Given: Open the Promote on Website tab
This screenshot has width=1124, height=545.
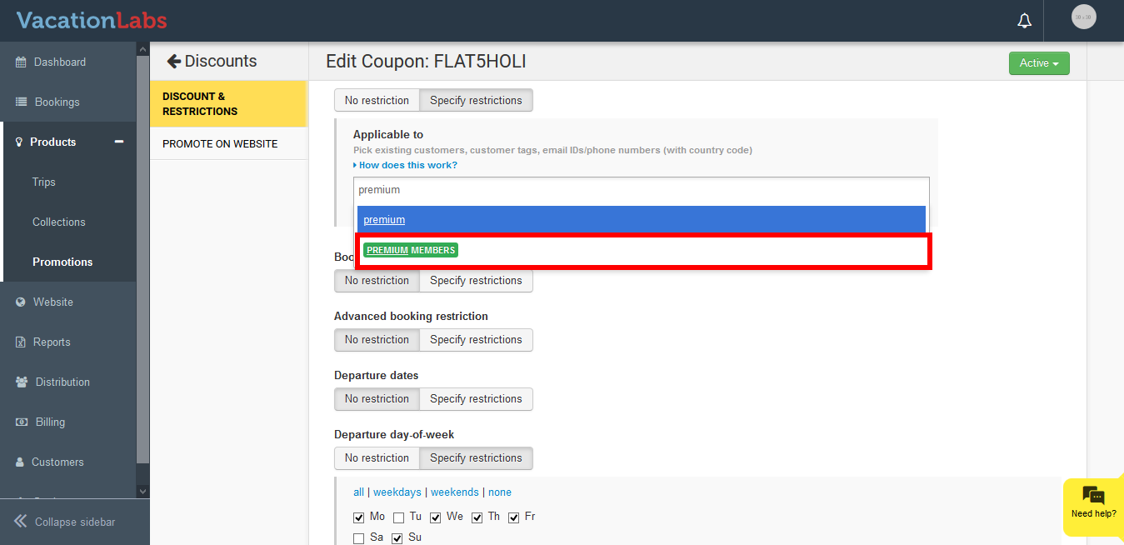Looking at the screenshot, I should (220, 144).
